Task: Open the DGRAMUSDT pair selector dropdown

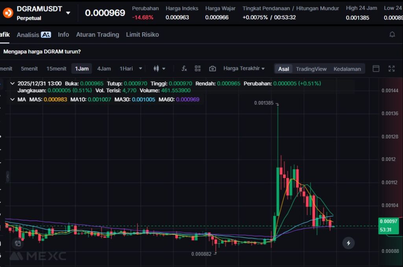Action: [68, 13]
